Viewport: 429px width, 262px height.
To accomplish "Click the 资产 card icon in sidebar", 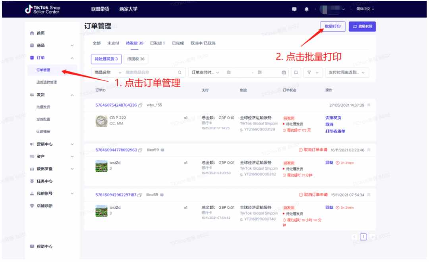I will click(x=32, y=157).
